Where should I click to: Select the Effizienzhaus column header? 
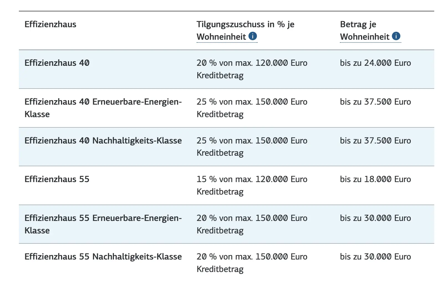point(50,24)
